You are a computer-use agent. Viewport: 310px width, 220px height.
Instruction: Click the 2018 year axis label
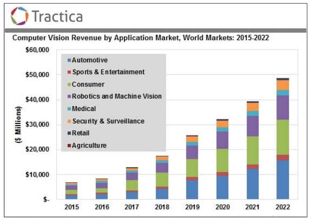(162, 207)
